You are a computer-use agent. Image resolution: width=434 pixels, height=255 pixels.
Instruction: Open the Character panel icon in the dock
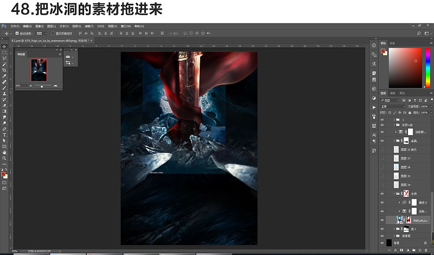(x=374, y=135)
